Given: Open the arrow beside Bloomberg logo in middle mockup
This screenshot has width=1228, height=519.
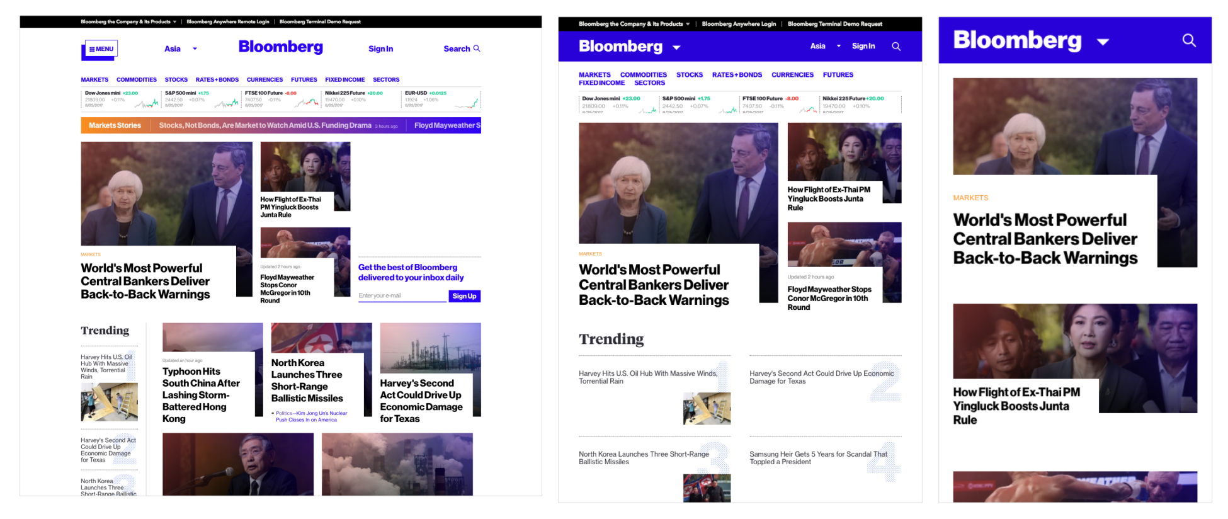Looking at the screenshot, I should click(676, 47).
